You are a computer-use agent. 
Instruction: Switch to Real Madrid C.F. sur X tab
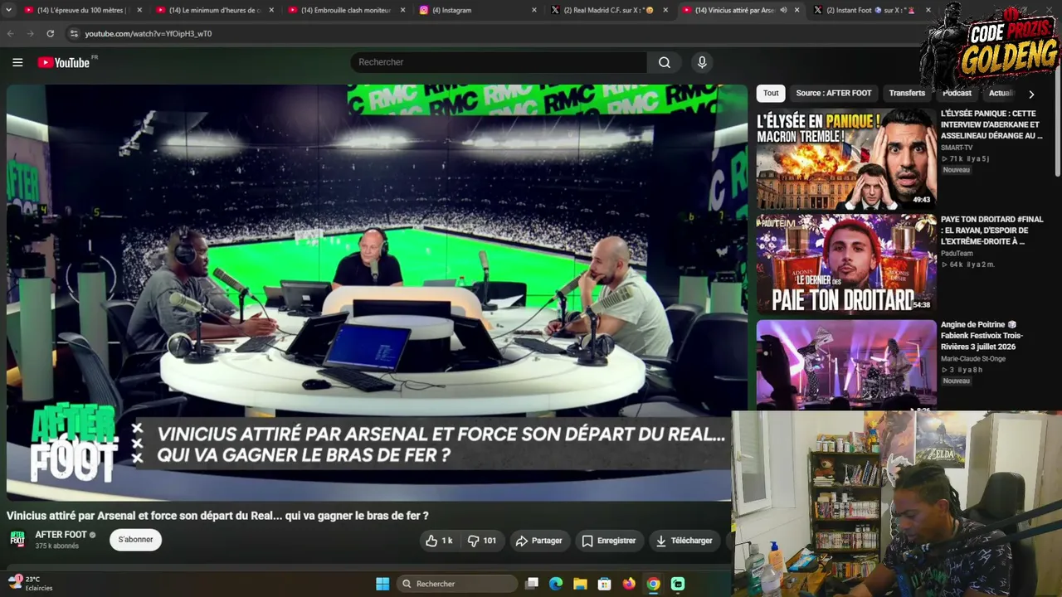click(607, 10)
